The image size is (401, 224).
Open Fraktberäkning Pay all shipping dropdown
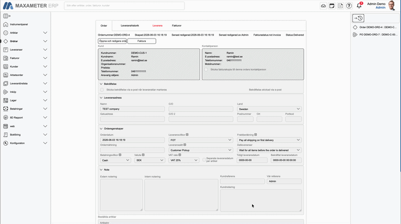(x=269, y=140)
